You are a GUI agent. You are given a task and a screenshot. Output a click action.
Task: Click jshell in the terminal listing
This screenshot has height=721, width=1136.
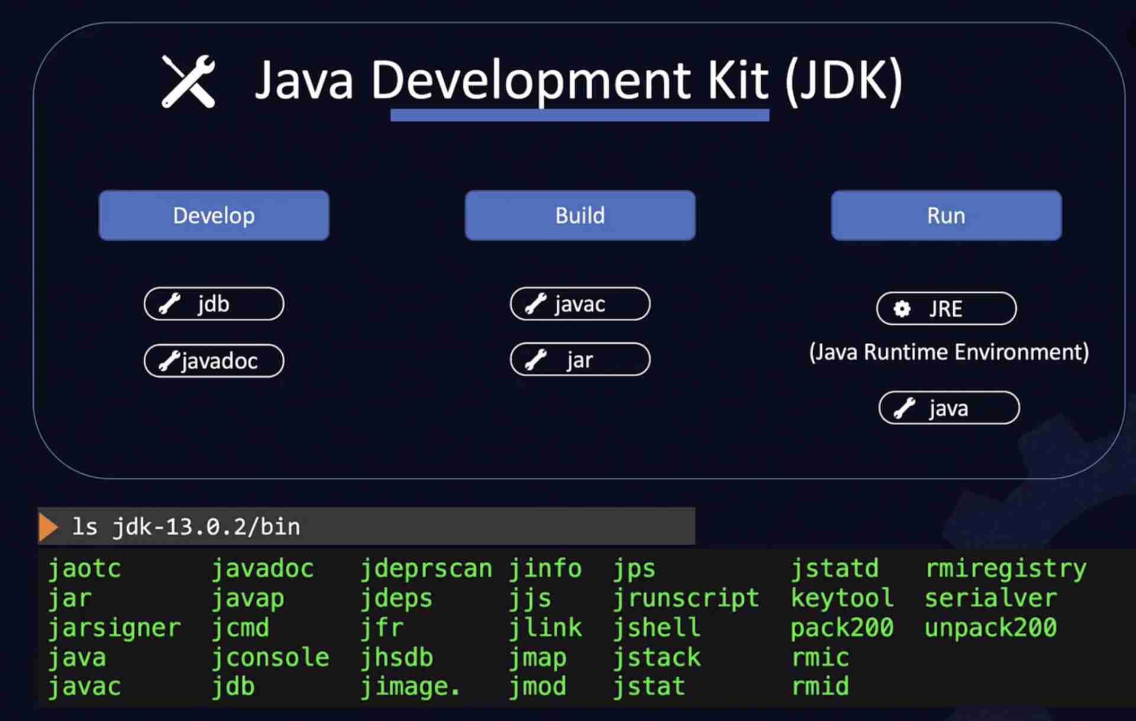pyautogui.click(x=657, y=628)
